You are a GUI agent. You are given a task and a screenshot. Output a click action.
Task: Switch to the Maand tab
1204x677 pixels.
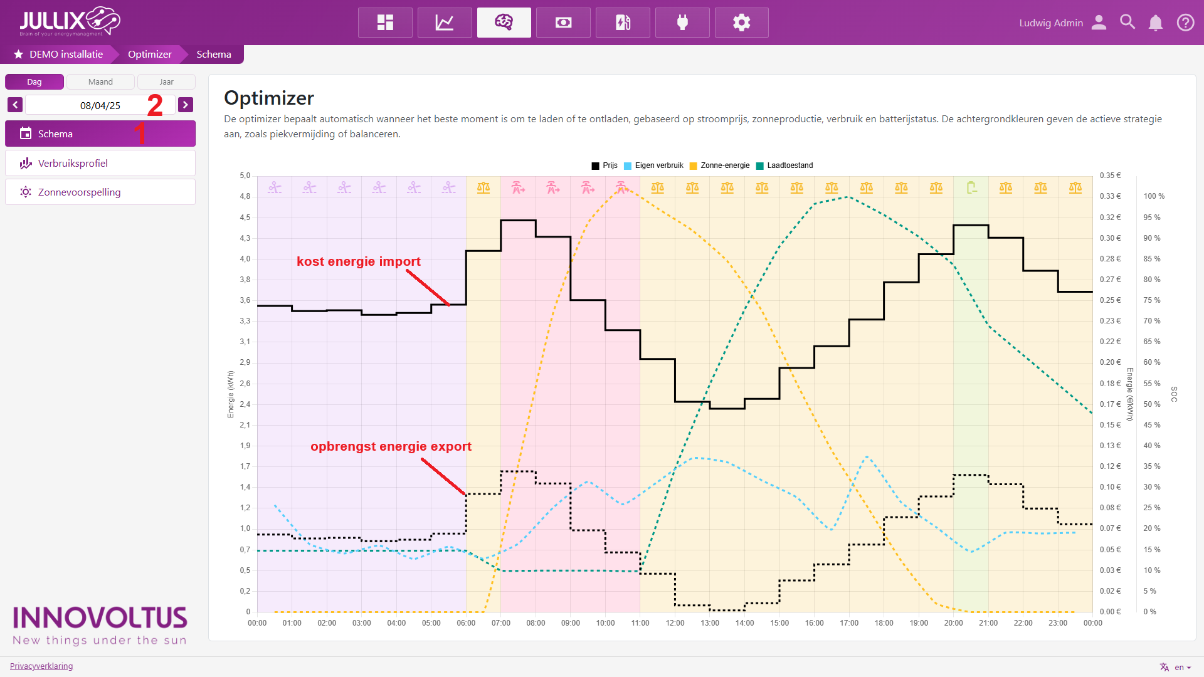pyautogui.click(x=100, y=82)
